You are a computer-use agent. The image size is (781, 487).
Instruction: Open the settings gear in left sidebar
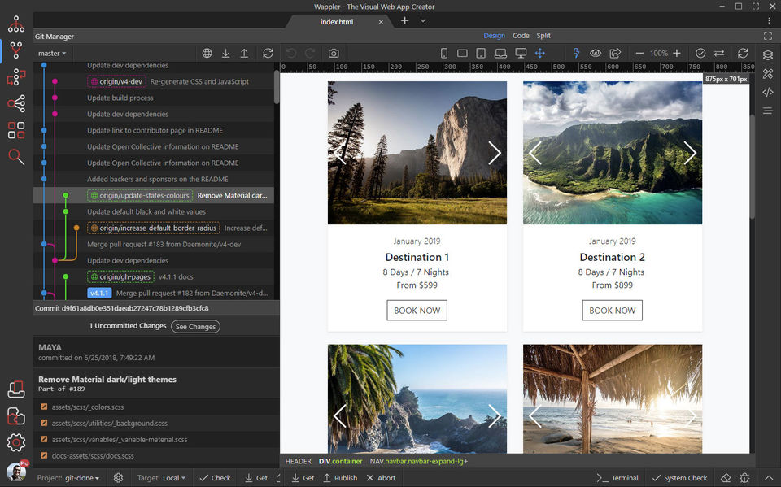[x=15, y=442]
